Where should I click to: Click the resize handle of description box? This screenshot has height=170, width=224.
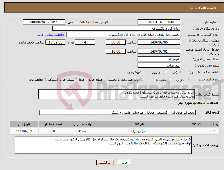click(x=40, y=98)
